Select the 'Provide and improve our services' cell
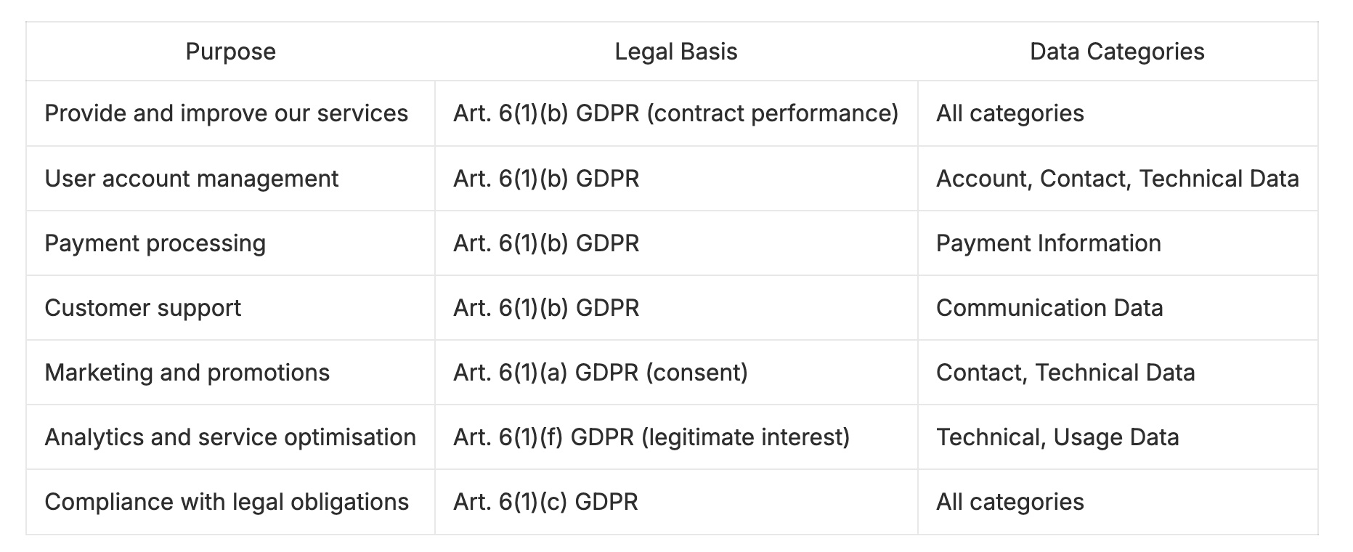 pos(226,113)
